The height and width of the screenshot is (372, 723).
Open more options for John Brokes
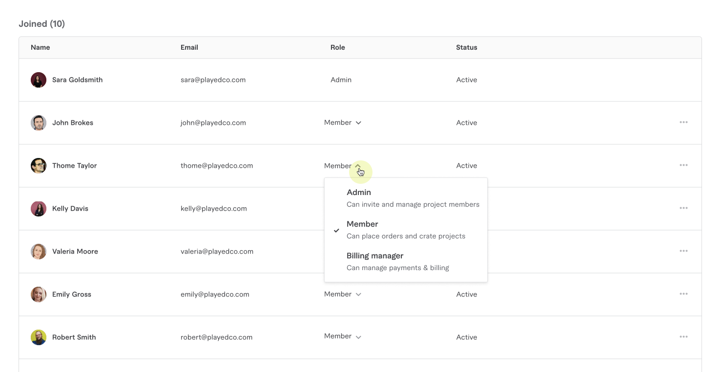[x=683, y=122]
